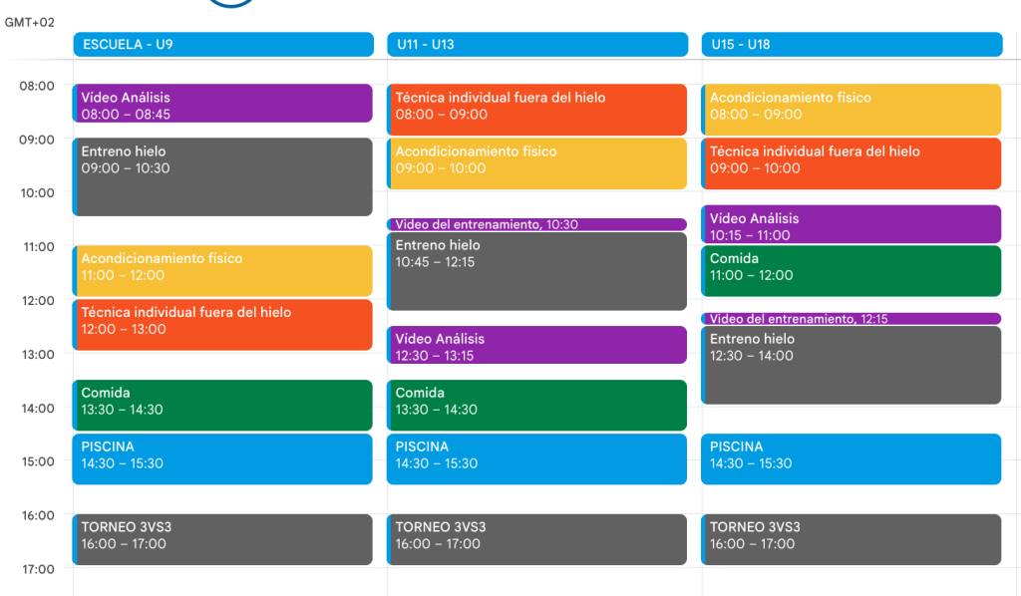Open Acondicionamiento físico event at 11:00 – 12:00

222,270
